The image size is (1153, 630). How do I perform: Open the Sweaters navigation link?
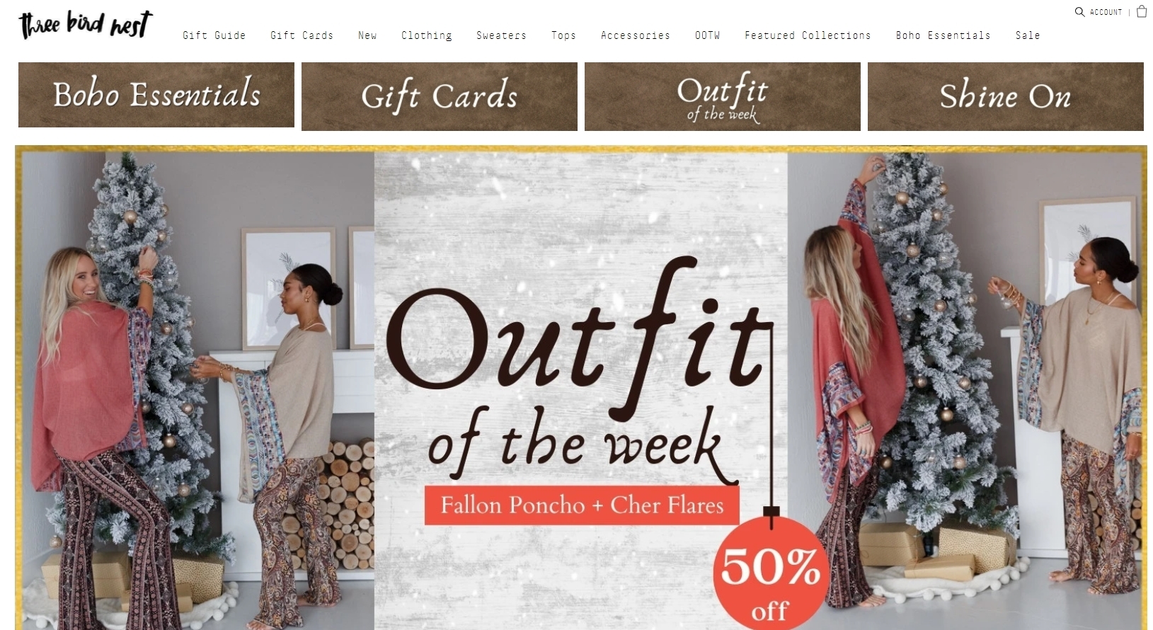501,35
